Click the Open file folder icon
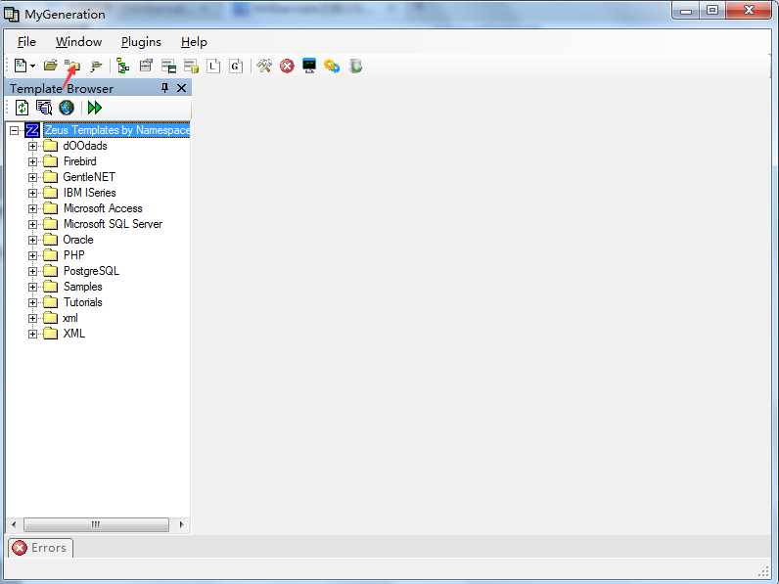The width and height of the screenshot is (779, 584). point(50,66)
